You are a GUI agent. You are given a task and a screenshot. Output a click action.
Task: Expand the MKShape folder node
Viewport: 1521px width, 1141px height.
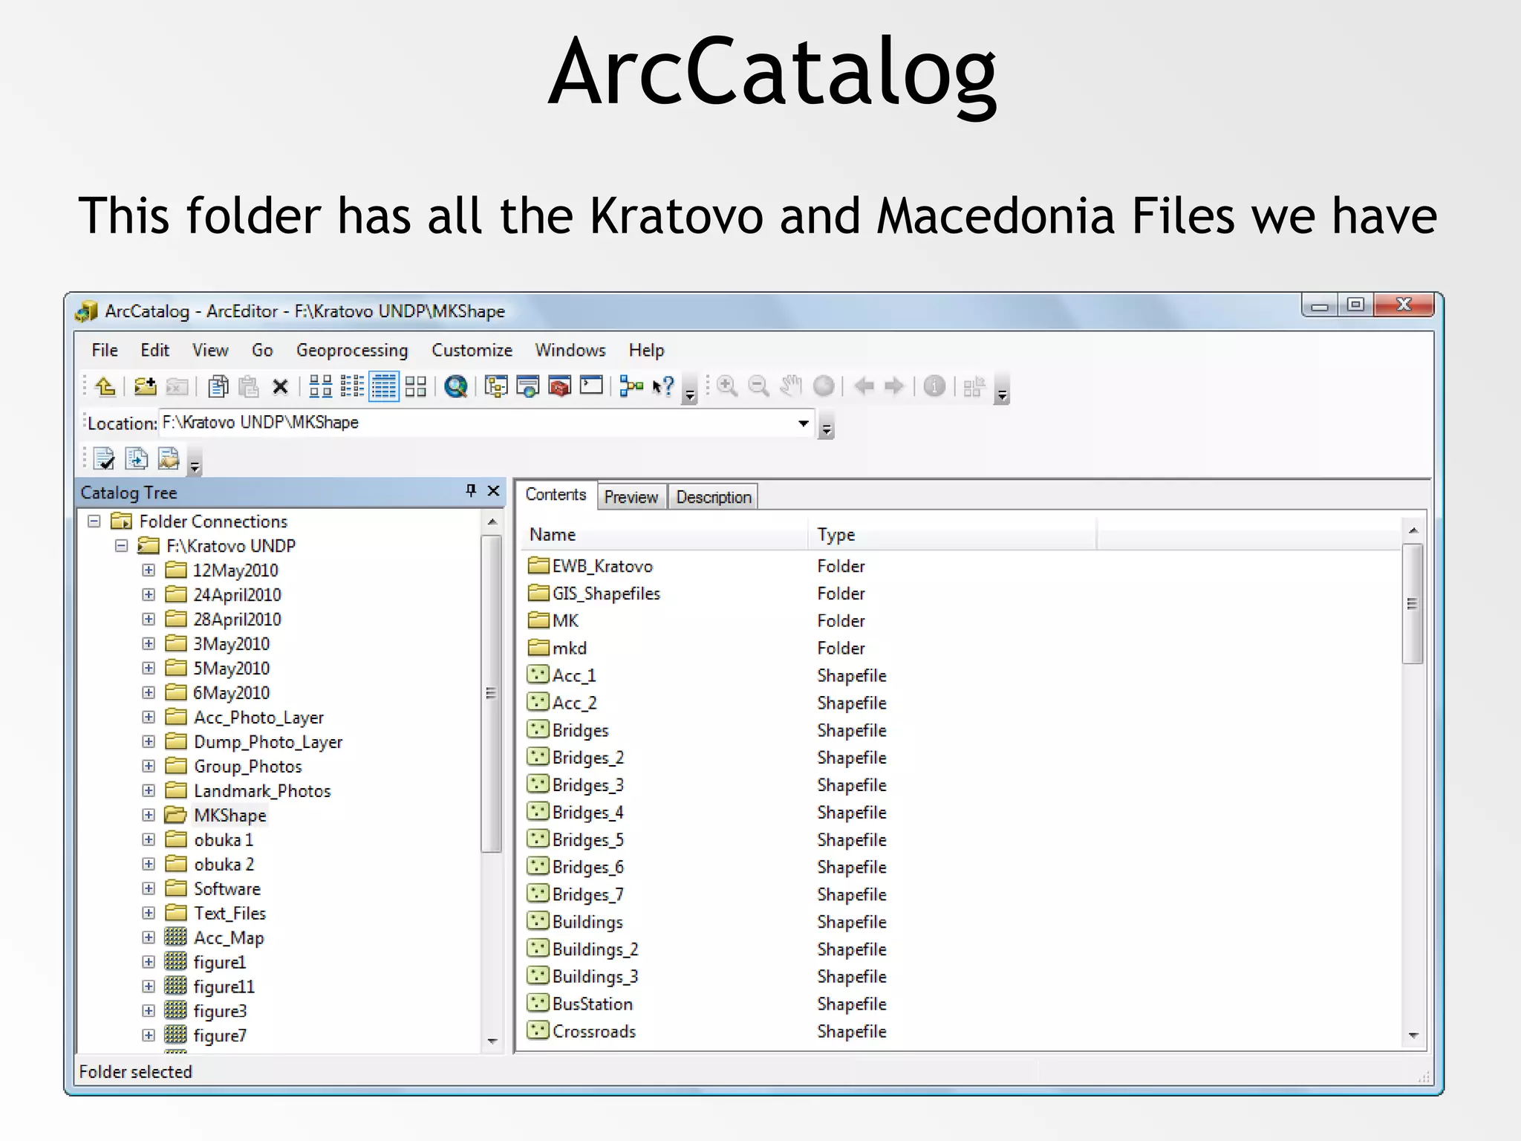[149, 815]
